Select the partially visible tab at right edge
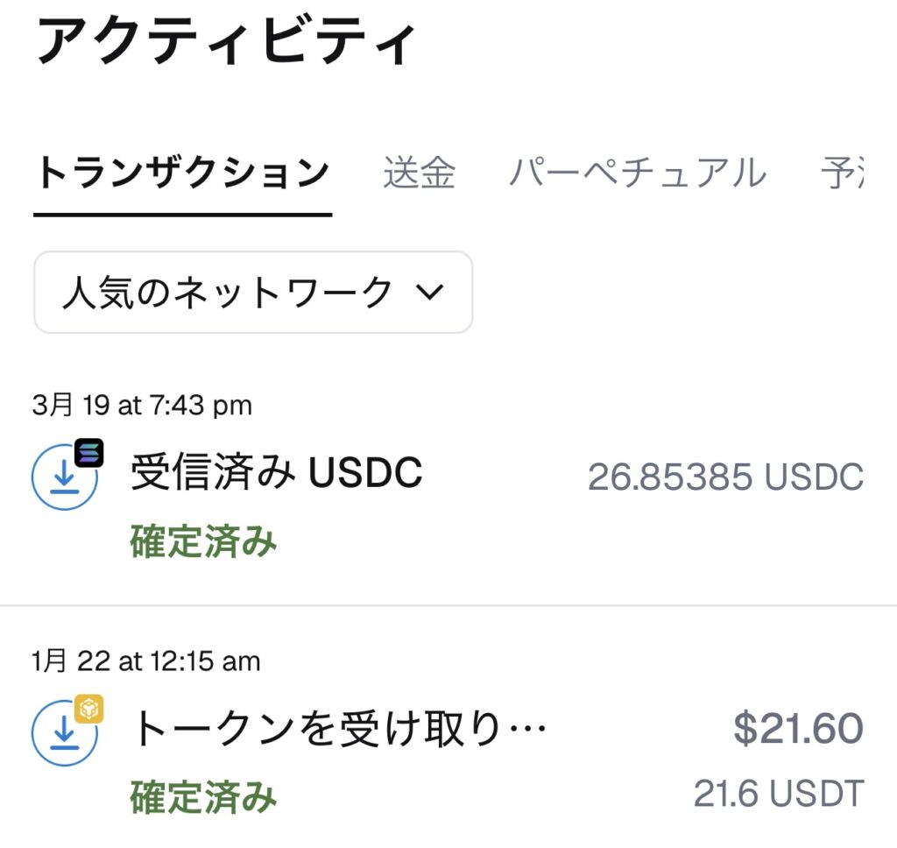Screen dimensions: 897x848 point(843,174)
